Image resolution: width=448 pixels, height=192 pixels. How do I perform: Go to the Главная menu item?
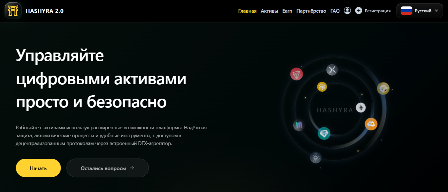(247, 11)
